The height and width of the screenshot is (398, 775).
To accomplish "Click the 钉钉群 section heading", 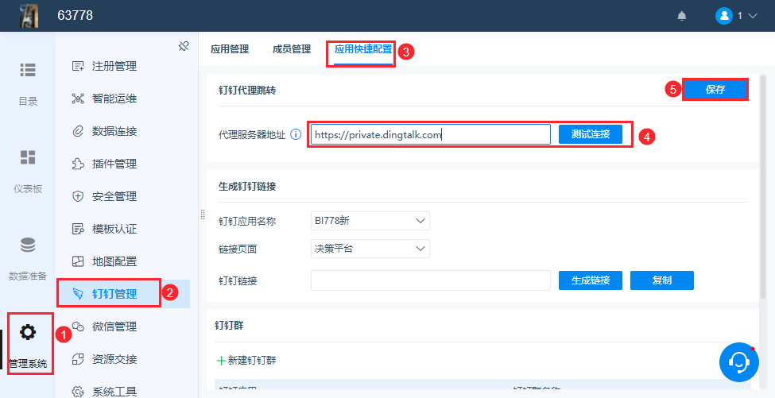I will (x=229, y=326).
